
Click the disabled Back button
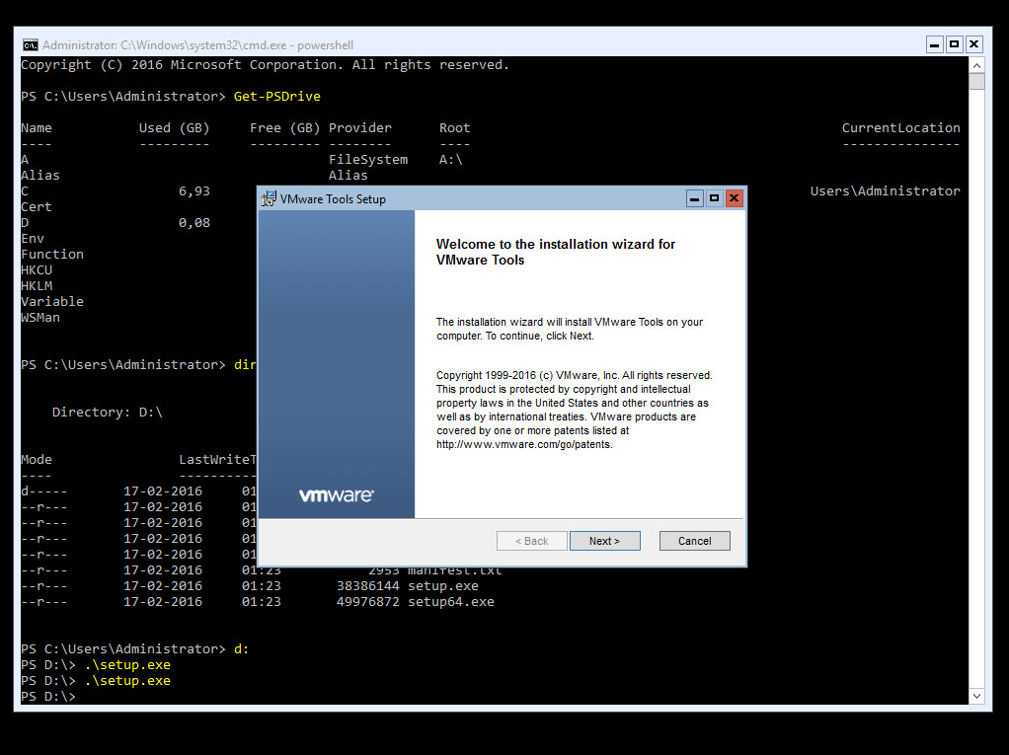531,541
